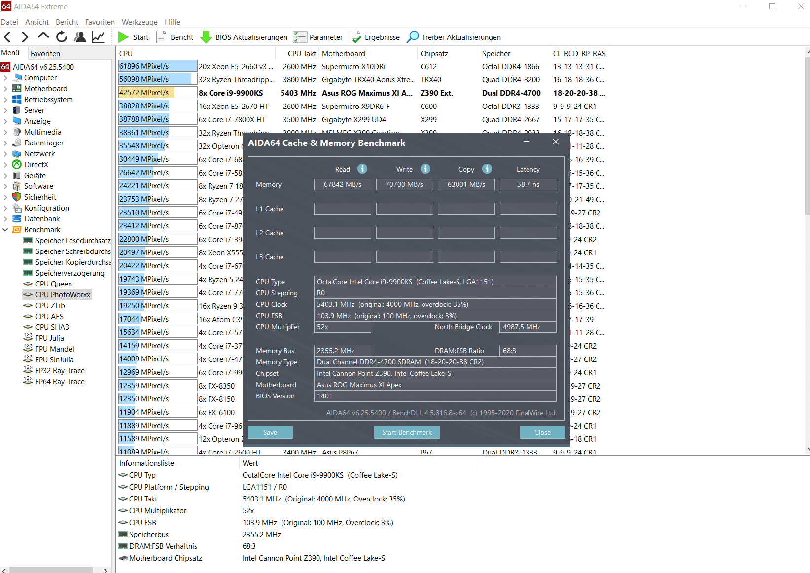Open the Datei menu
The image size is (810, 573).
click(x=9, y=22)
